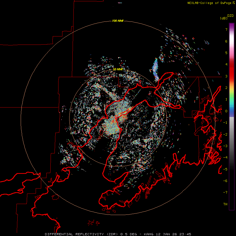Click the TH threshold label on legend
The image size is (236, 236).
pos(225,204)
